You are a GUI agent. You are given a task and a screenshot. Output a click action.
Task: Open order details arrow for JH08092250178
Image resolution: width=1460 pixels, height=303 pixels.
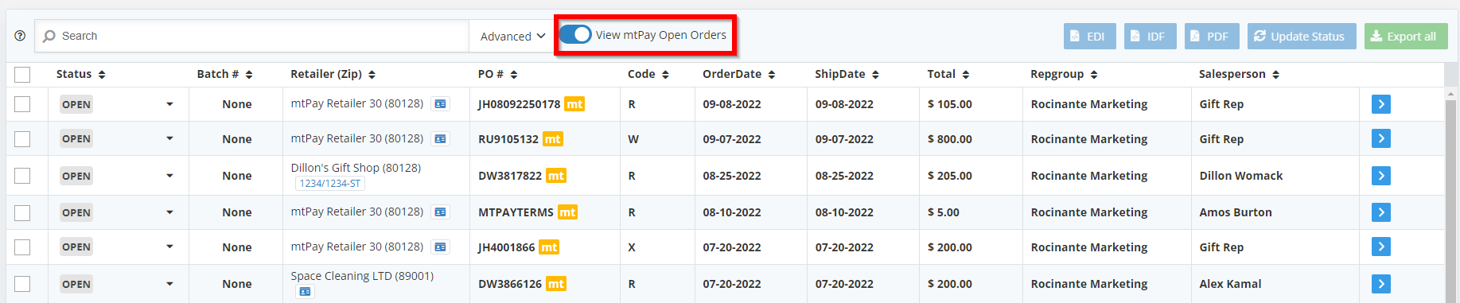coord(1381,104)
